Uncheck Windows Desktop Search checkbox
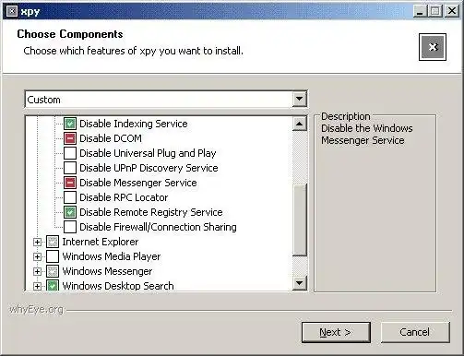This screenshot has height=356, width=464. pos(53,286)
